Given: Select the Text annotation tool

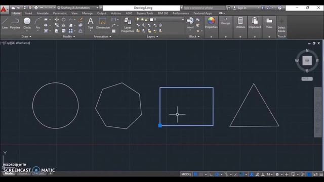Looking at the screenshot, I should 91,23.
